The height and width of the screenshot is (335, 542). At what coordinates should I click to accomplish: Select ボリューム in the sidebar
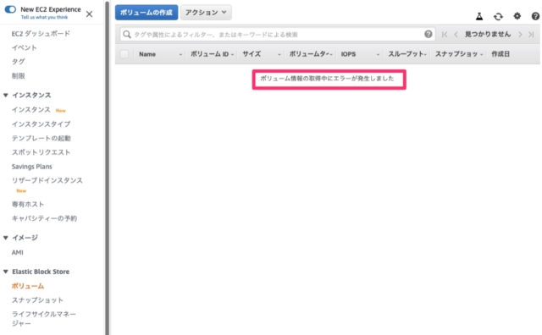(28, 286)
